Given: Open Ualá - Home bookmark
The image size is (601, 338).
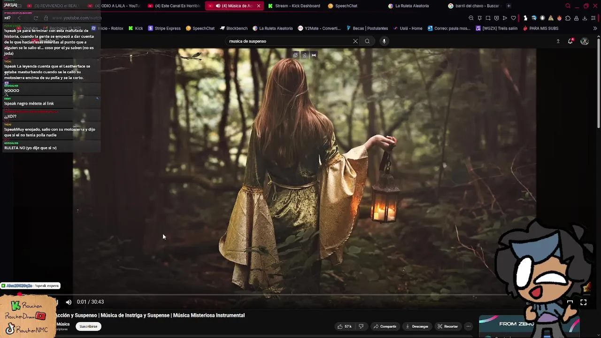Looking at the screenshot, I should point(408,28).
